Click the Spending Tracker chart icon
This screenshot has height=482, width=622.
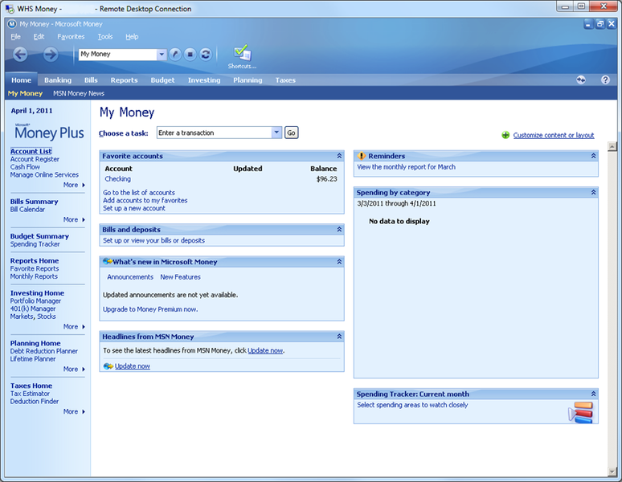pos(581,412)
